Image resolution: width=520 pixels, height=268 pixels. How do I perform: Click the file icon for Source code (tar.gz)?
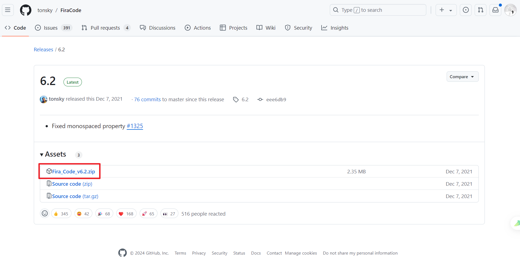[49, 196]
